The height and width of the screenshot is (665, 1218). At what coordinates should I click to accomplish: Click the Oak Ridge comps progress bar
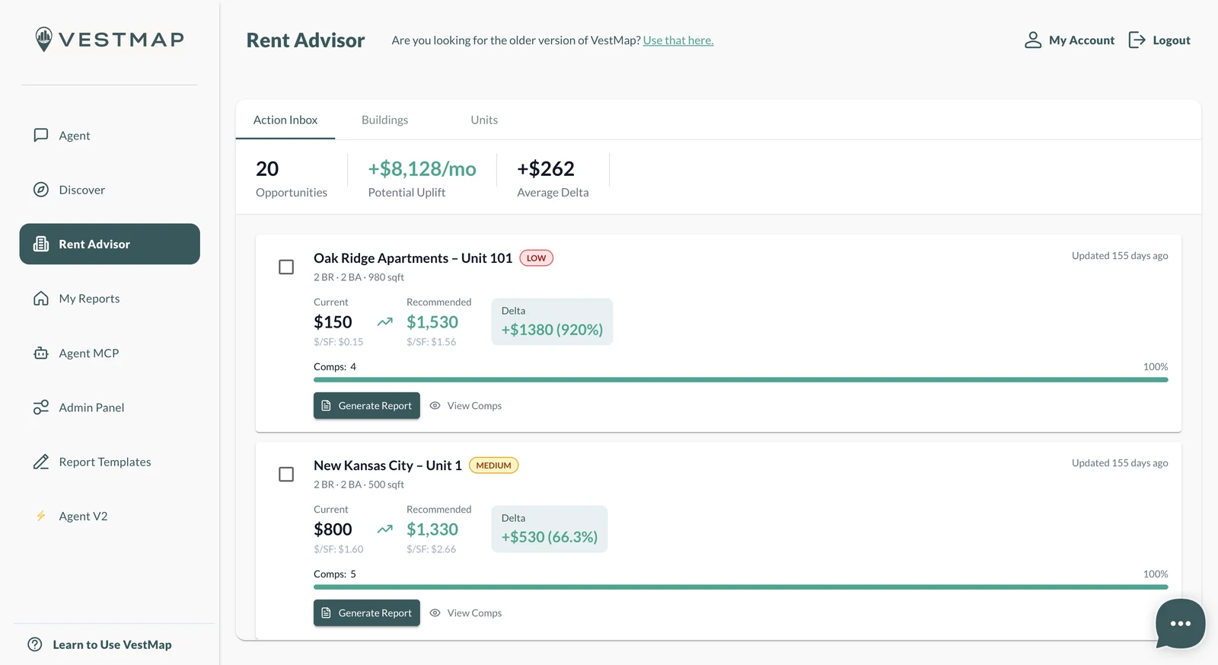(x=741, y=379)
